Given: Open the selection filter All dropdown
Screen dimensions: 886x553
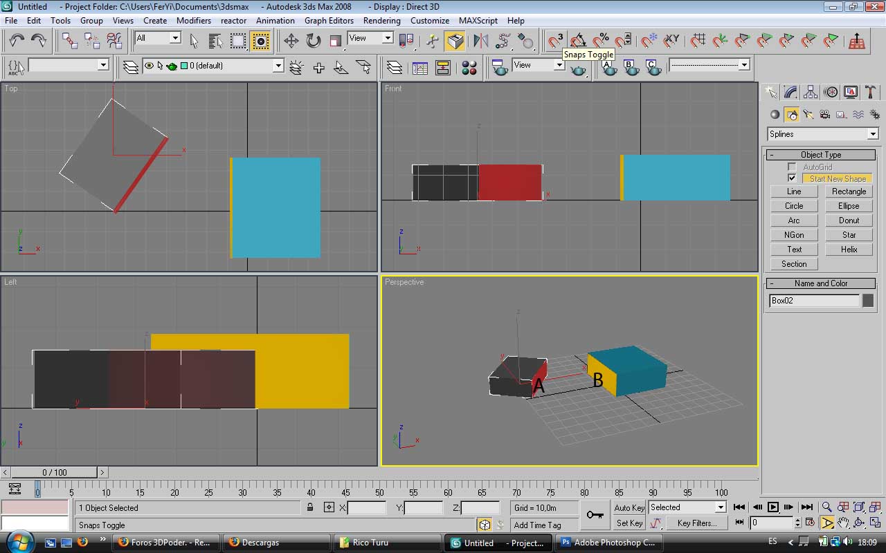Looking at the screenshot, I should pos(158,38).
